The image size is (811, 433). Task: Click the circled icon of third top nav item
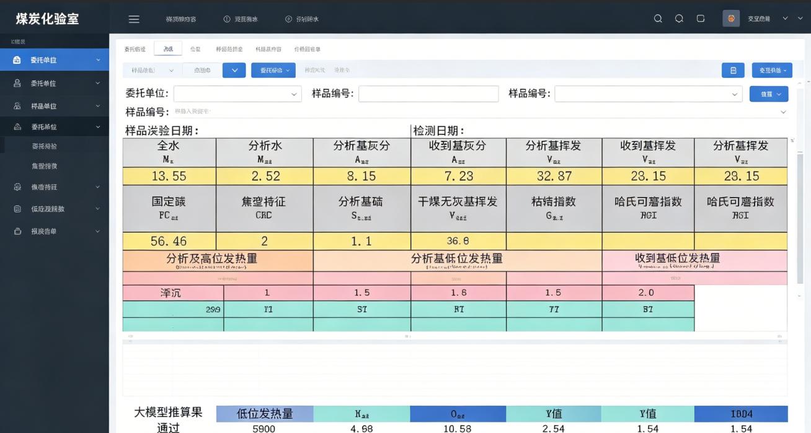click(x=288, y=19)
